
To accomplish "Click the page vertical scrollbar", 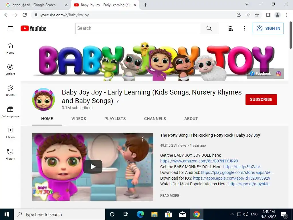I will [x=291, y=36].
